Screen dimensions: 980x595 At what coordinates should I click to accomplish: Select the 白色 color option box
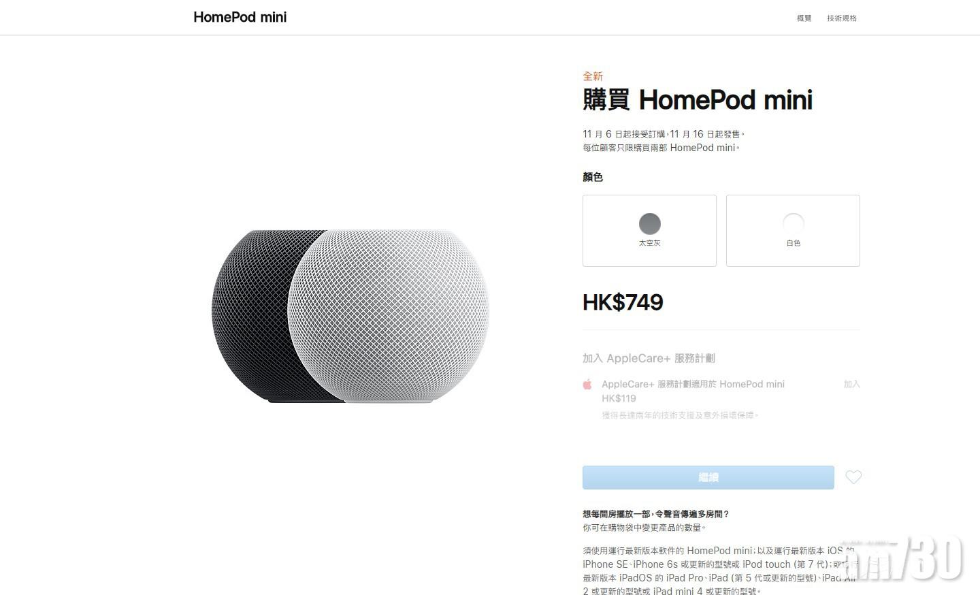point(793,231)
